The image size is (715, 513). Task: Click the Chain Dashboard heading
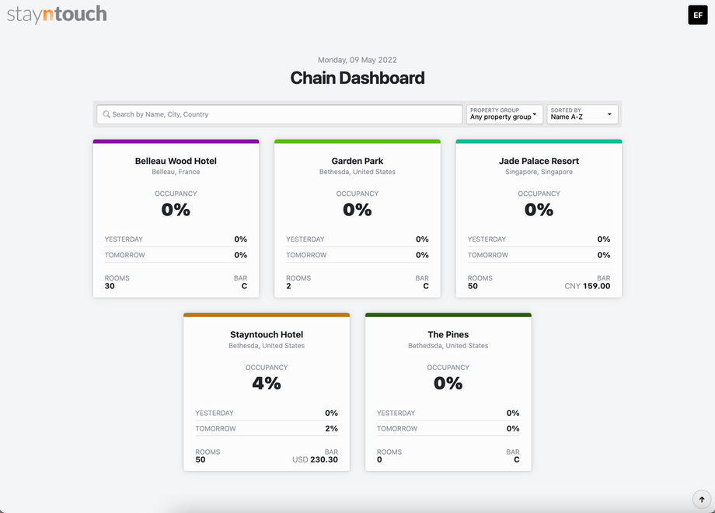point(357,78)
